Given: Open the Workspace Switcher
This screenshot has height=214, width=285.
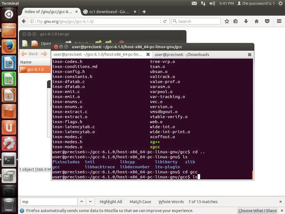Looking at the screenshot, I should point(9,191).
